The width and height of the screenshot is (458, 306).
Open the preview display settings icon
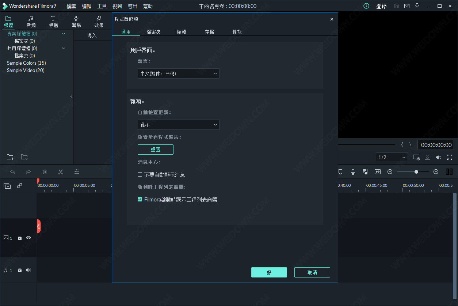416,157
